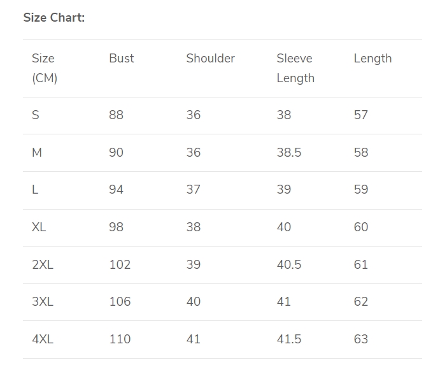
Task: Select the XL size row label
Action: click(39, 227)
